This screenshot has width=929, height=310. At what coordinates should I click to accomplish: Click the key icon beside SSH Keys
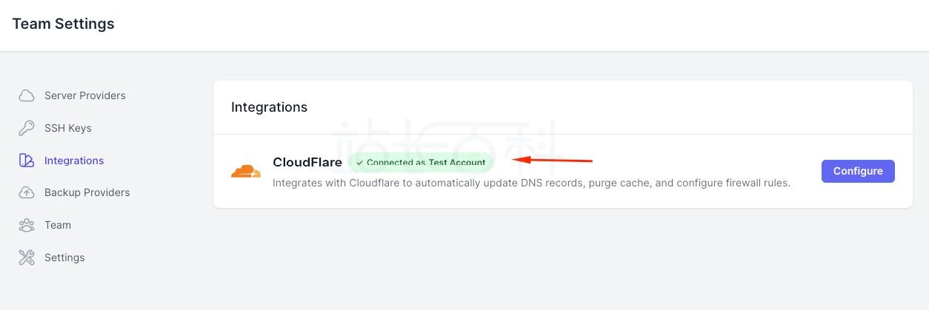coord(27,128)
